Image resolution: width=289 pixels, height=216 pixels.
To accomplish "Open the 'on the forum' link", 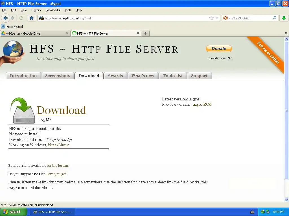I will click(x=58, y=165).
